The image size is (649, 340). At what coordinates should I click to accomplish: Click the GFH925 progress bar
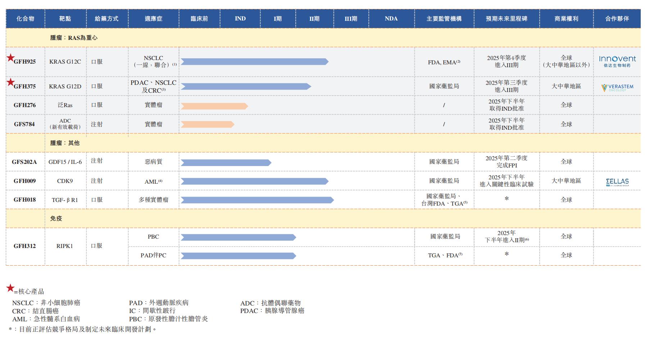pyautogui.click(x=255, y=62)
